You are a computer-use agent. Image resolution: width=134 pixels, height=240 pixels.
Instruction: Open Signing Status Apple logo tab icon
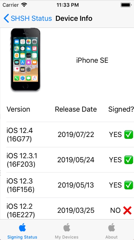coord(22,227)
